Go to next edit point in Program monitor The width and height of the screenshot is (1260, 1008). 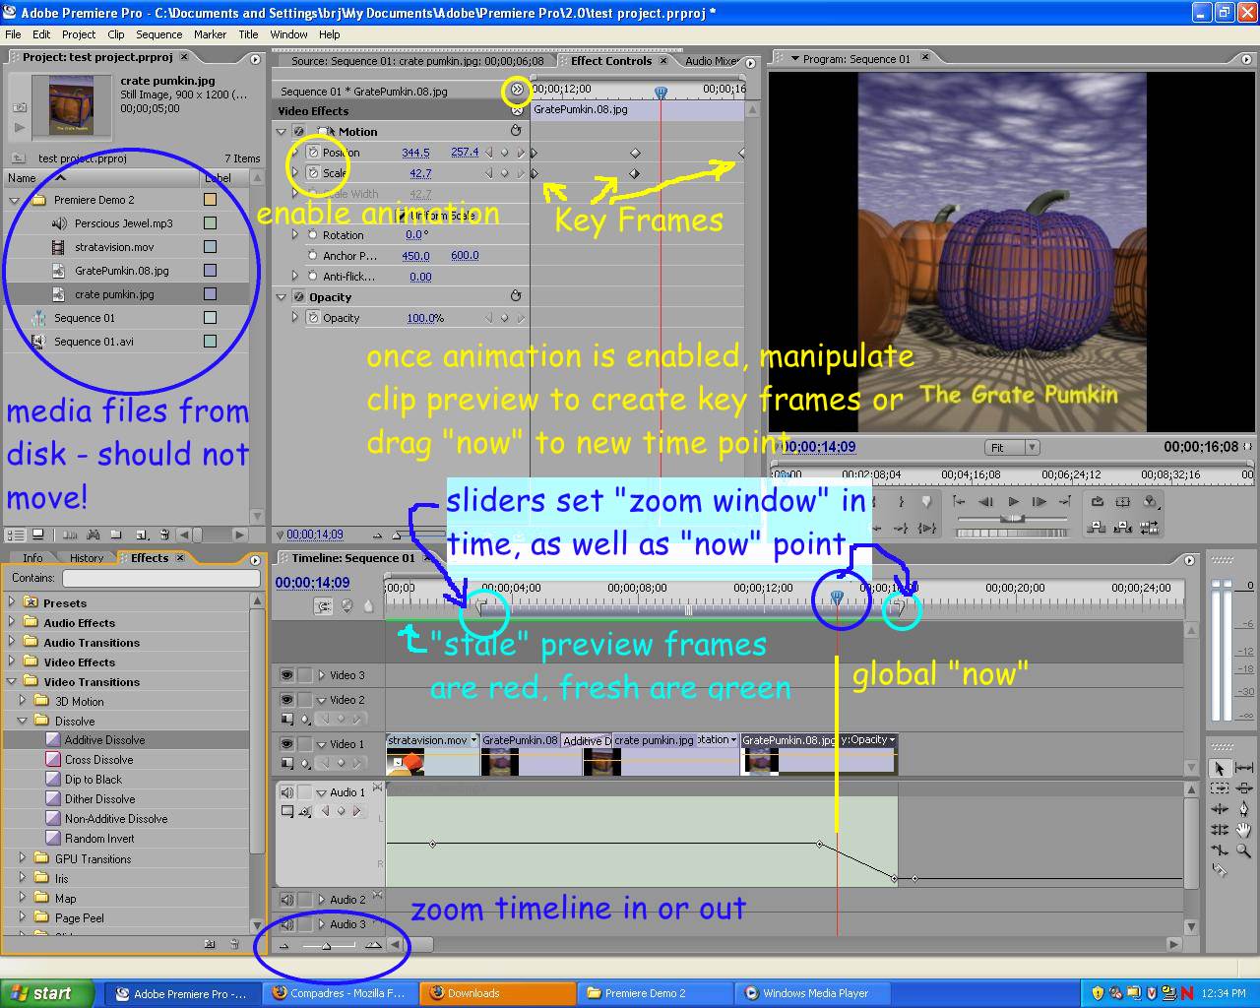[1065, 502]
